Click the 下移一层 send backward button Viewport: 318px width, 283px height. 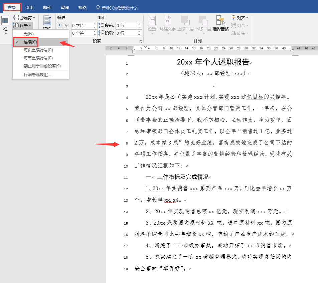pyautogui.click(x=203, y=25)
